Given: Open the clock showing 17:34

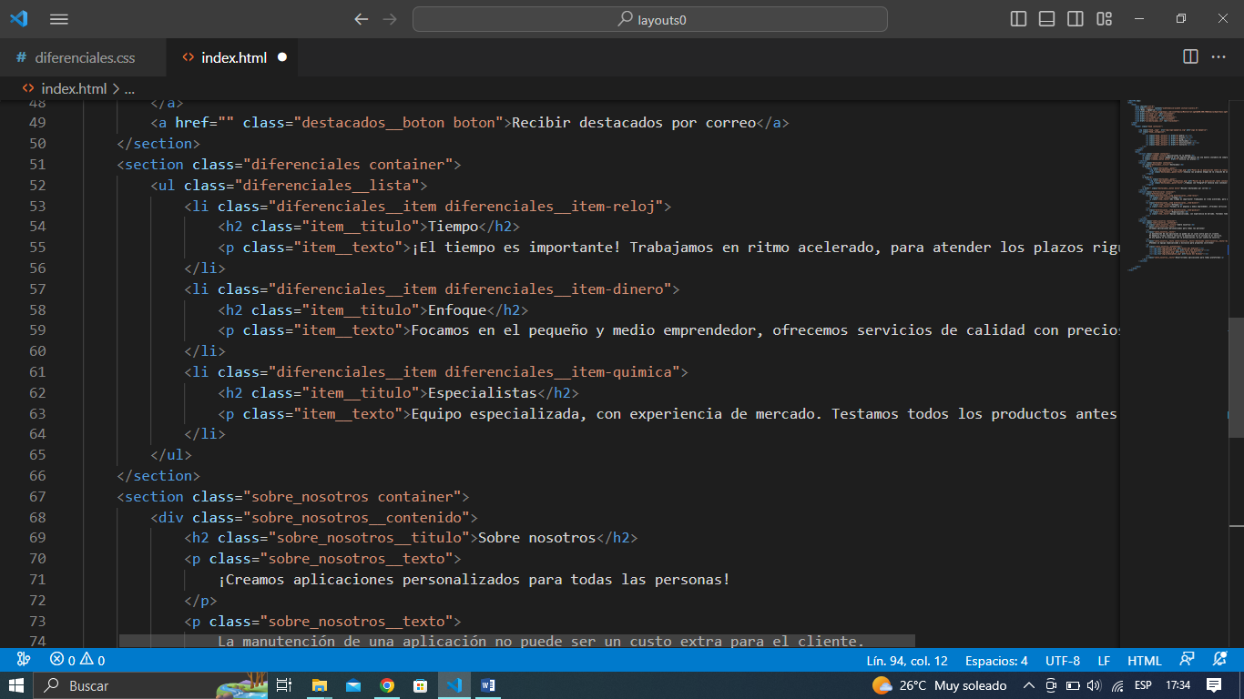Looking at the screenshot, I should click(x=1178, y=685).
